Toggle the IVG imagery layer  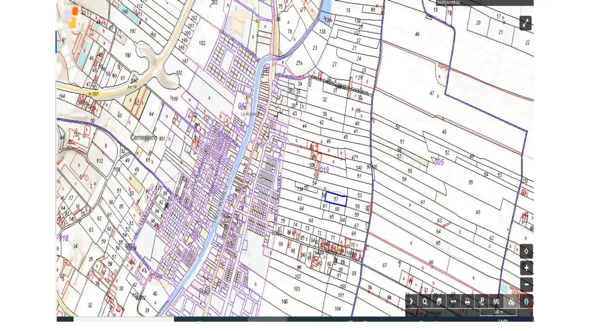click(x=496, y=302)
